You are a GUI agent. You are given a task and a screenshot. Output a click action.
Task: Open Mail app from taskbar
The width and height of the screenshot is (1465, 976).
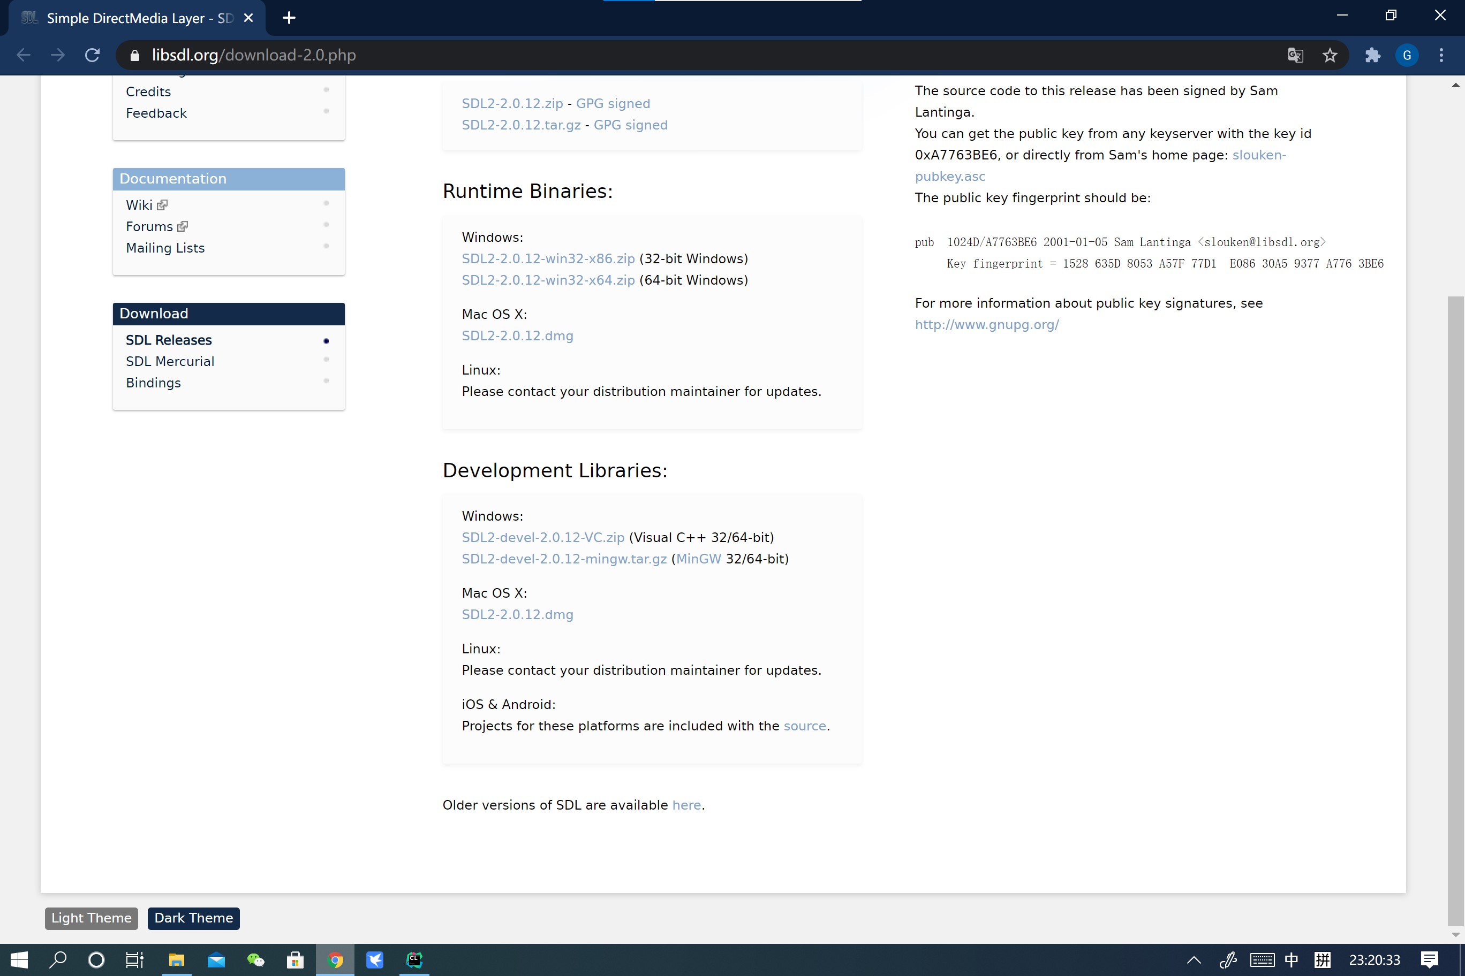(216, 960)
